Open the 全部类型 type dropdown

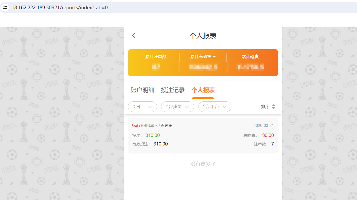click(177, 106)
